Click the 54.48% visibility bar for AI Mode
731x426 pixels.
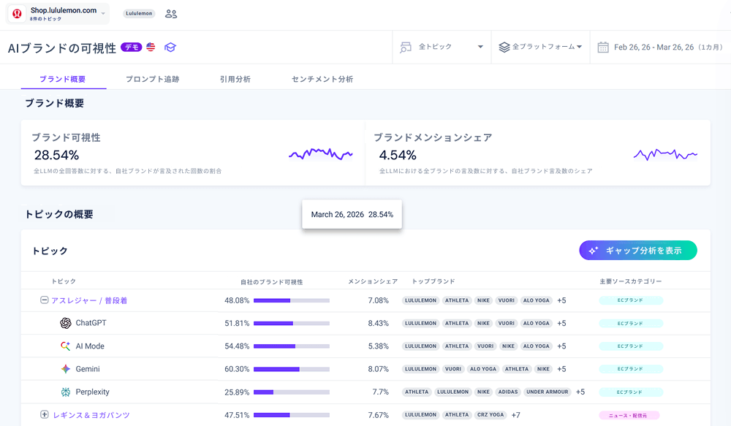pos(292,346)
